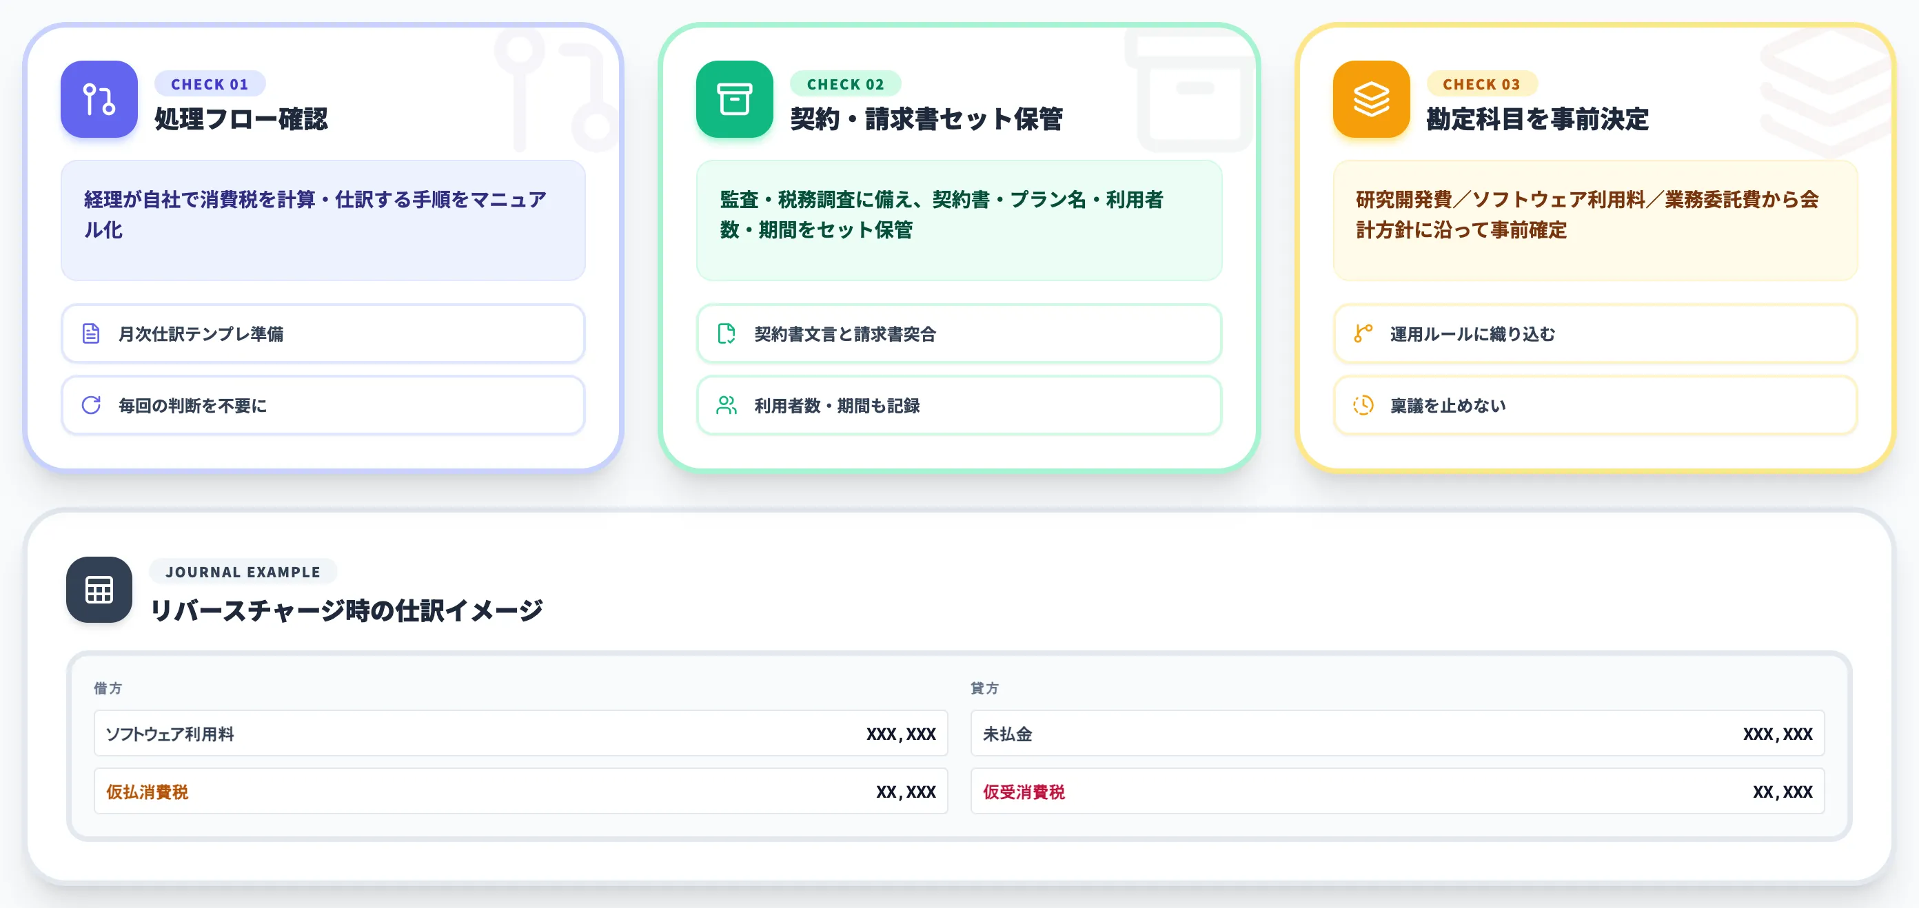Click the XXX,XXX amount for 未払金
This screenshot has height=908, width=1919.
click(x=1778, y=734)
